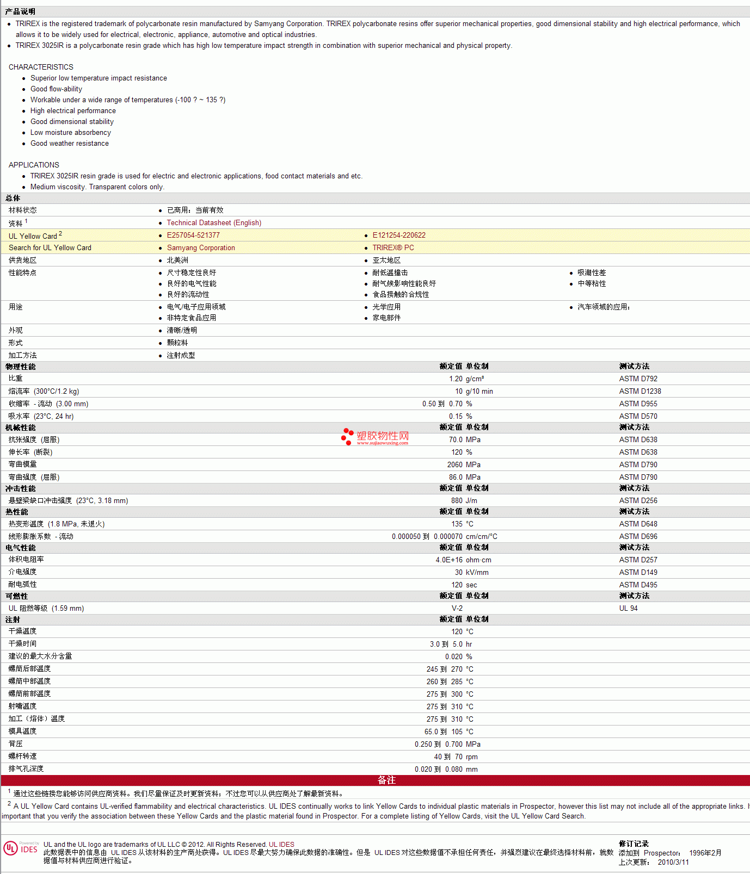This screenshot has width=750, height=874.
Task: Click the ASTM D696 test method cell
Action: tap(638, 537)
